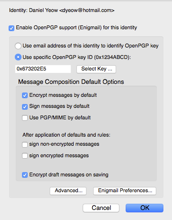Select 'Use specific OpenPGP key ID' radio
This screenshot has height=220, width=172.
18,57
